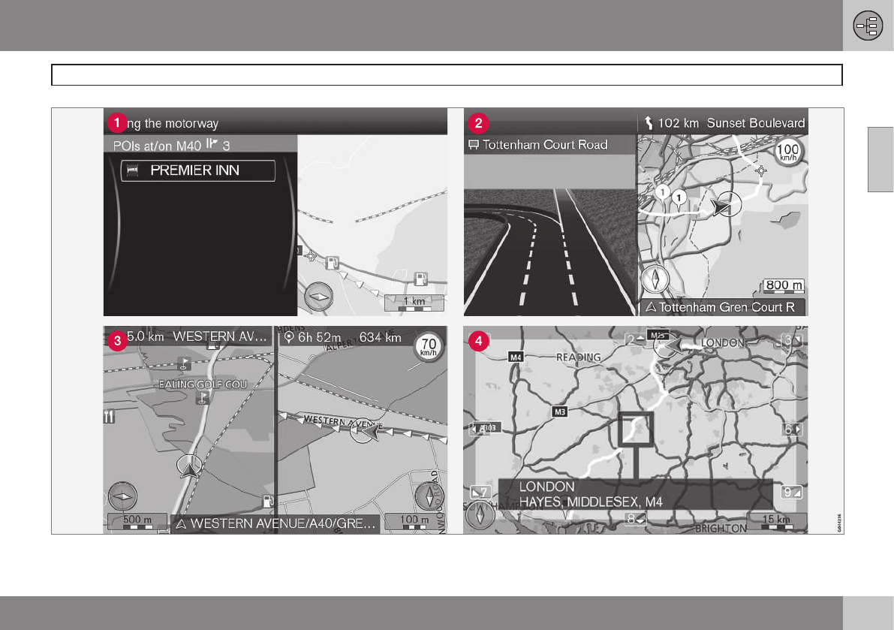
Task: Click the 800 m map scale bar
Action: 784,286
